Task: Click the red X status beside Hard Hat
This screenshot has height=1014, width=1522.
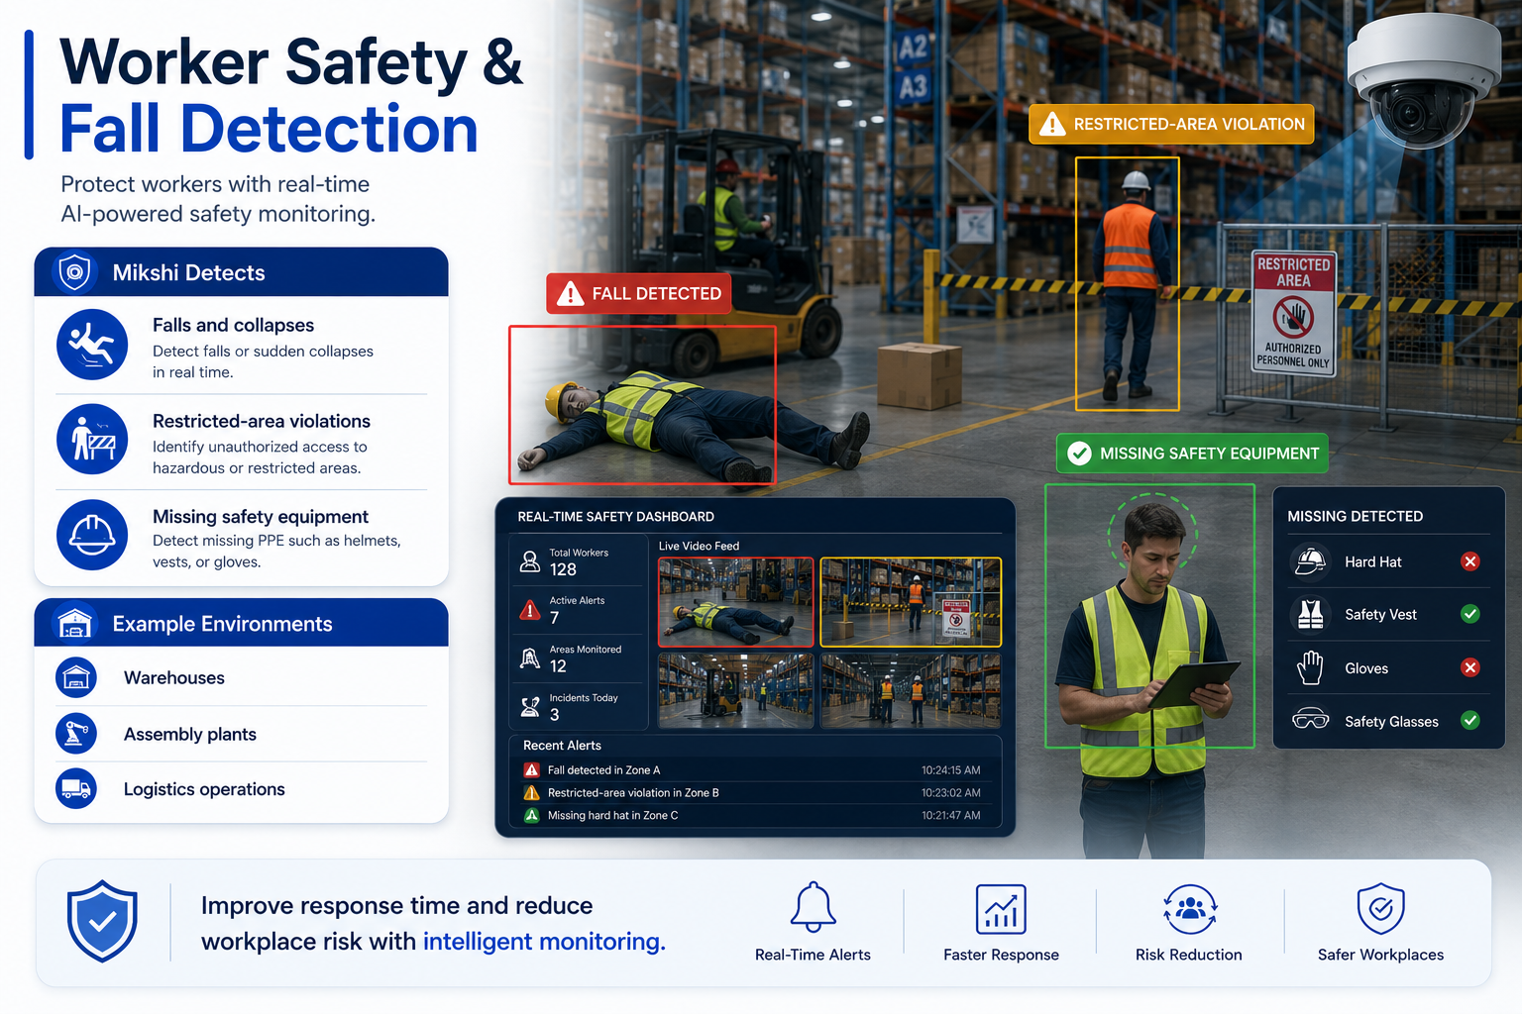Action: pyautogui.click(x=1470, y=561)
